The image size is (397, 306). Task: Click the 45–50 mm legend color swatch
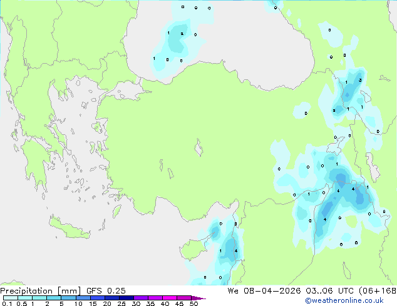(184, 298)
